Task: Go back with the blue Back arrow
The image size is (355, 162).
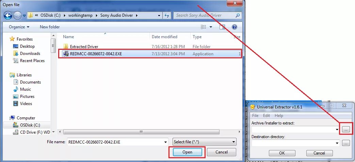Action: point(8,15)
